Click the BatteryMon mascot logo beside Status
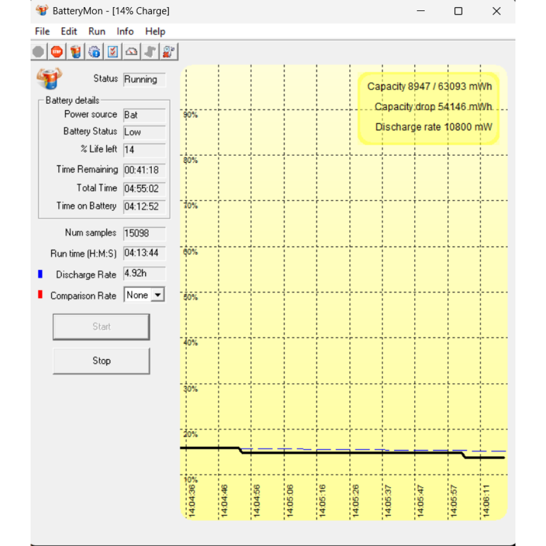The width and height of the screenshot is (546, 546). coord(49,79)
